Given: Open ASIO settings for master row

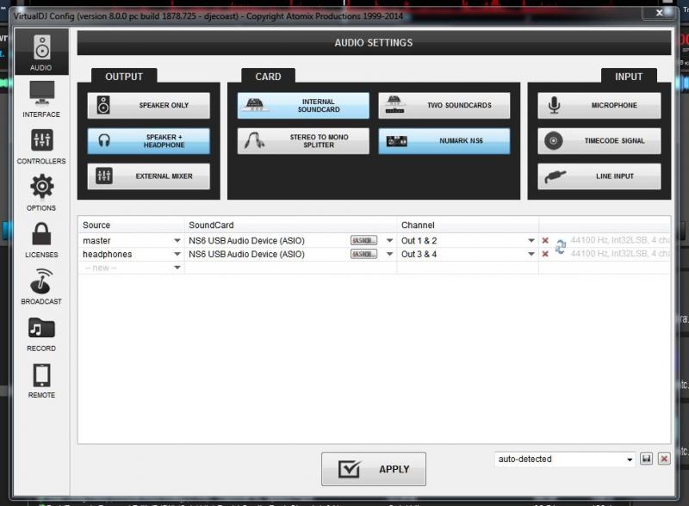Looking at the screenshot, I should (363, 241).
